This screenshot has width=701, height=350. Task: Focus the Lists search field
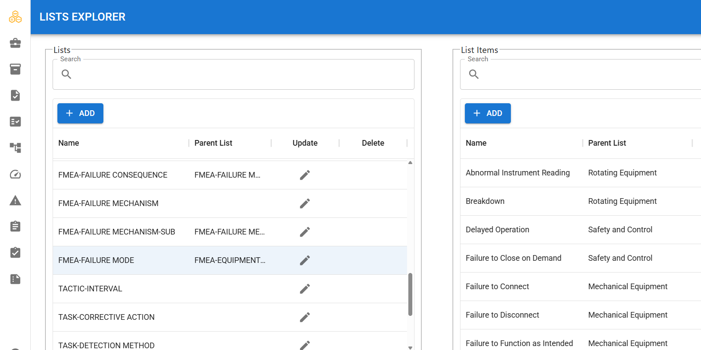coord(234,74)
